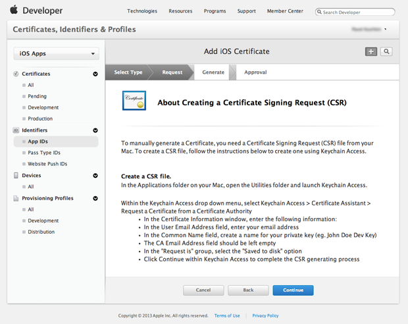Click the Continue button
The height and width of the screenshot is (324, 408).
click(293, 290)
